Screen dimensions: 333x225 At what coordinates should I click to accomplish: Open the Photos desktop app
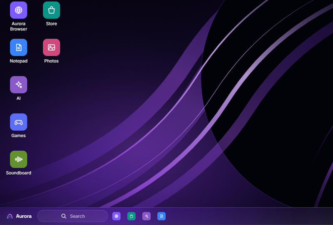pos(51,47)
